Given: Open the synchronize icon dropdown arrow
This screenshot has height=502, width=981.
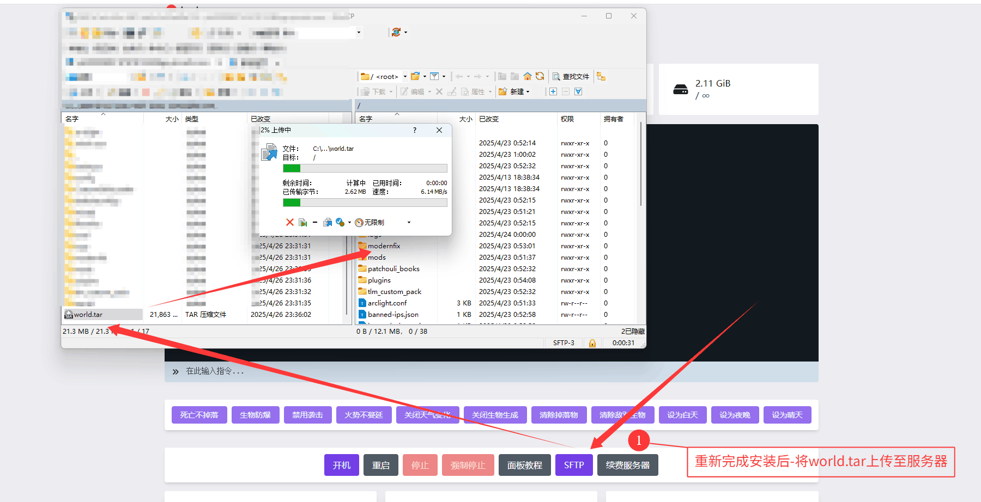Looking at the screenshot, I should pos(405,32).
